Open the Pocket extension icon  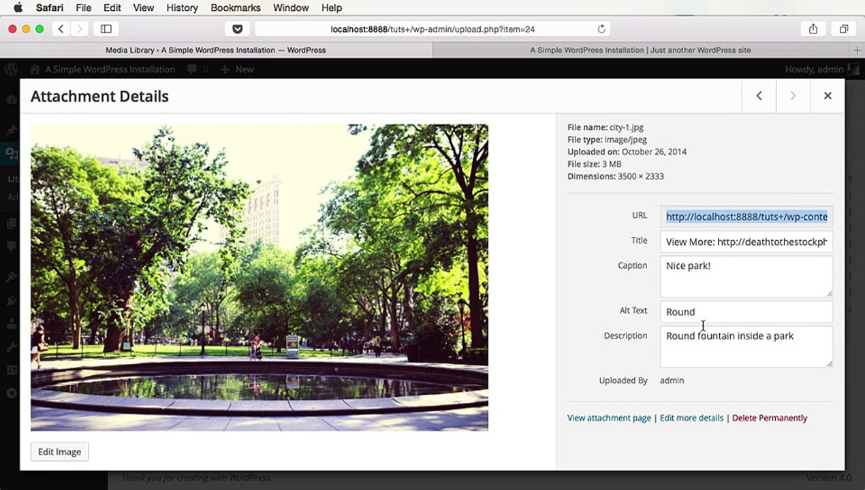point(237,29)
